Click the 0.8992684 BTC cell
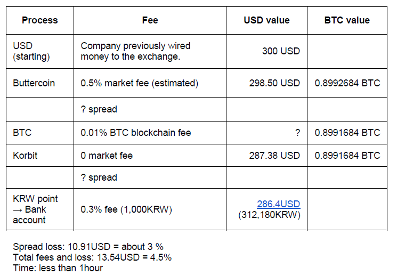The image size is (397, 275). (x=347, y=83)
